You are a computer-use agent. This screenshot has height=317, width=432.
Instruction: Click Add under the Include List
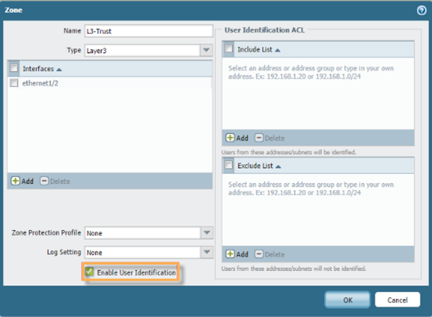click(237, 138)
